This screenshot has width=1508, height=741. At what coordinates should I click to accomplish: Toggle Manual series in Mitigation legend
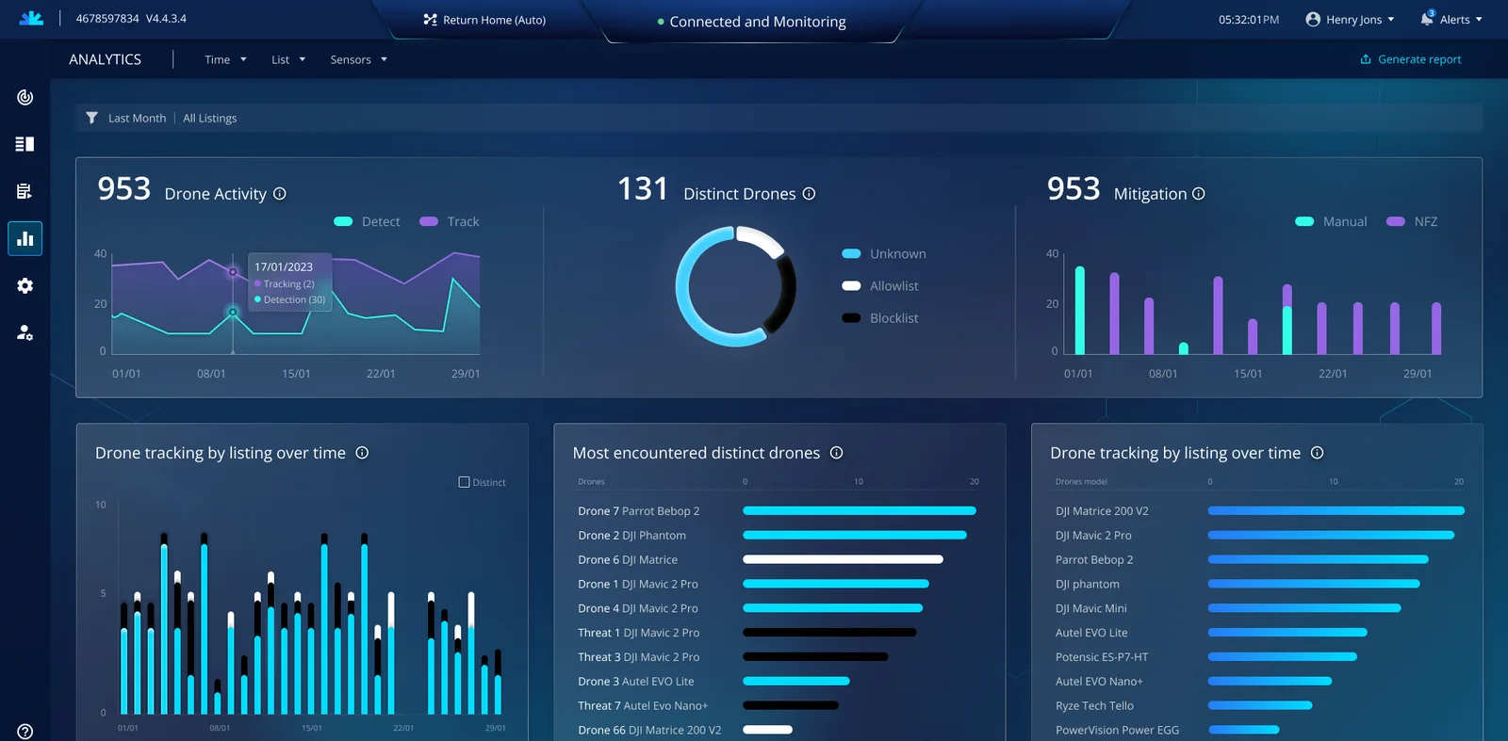(x=1331, y=221)
